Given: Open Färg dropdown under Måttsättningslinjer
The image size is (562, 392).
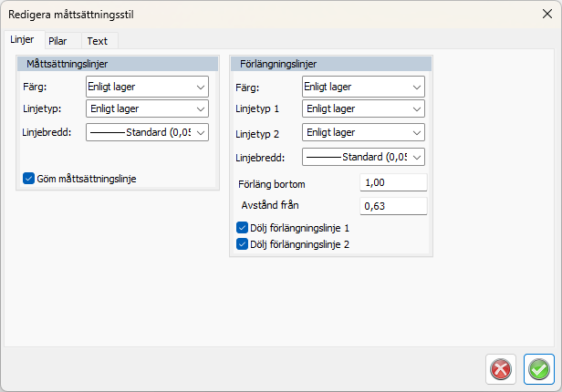Looking at the screenshot, I should [x=147, y=88].
